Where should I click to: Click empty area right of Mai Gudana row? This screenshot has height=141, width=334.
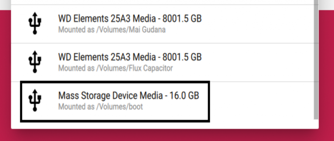tap(256, 24)
